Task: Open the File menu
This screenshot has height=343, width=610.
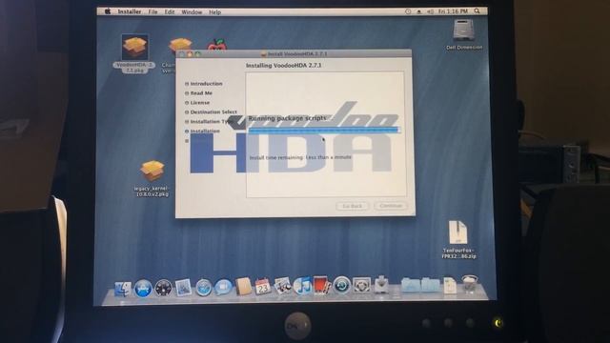Action: 152,12
